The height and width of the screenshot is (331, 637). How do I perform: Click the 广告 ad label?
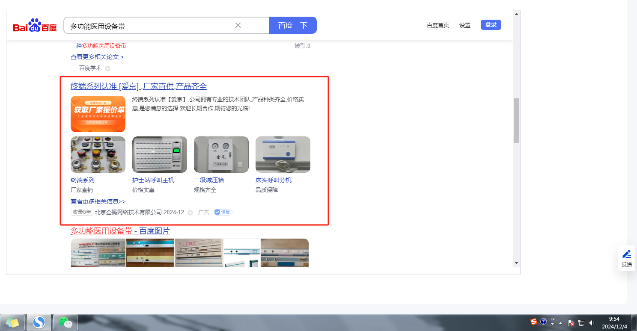click(204, 212)
